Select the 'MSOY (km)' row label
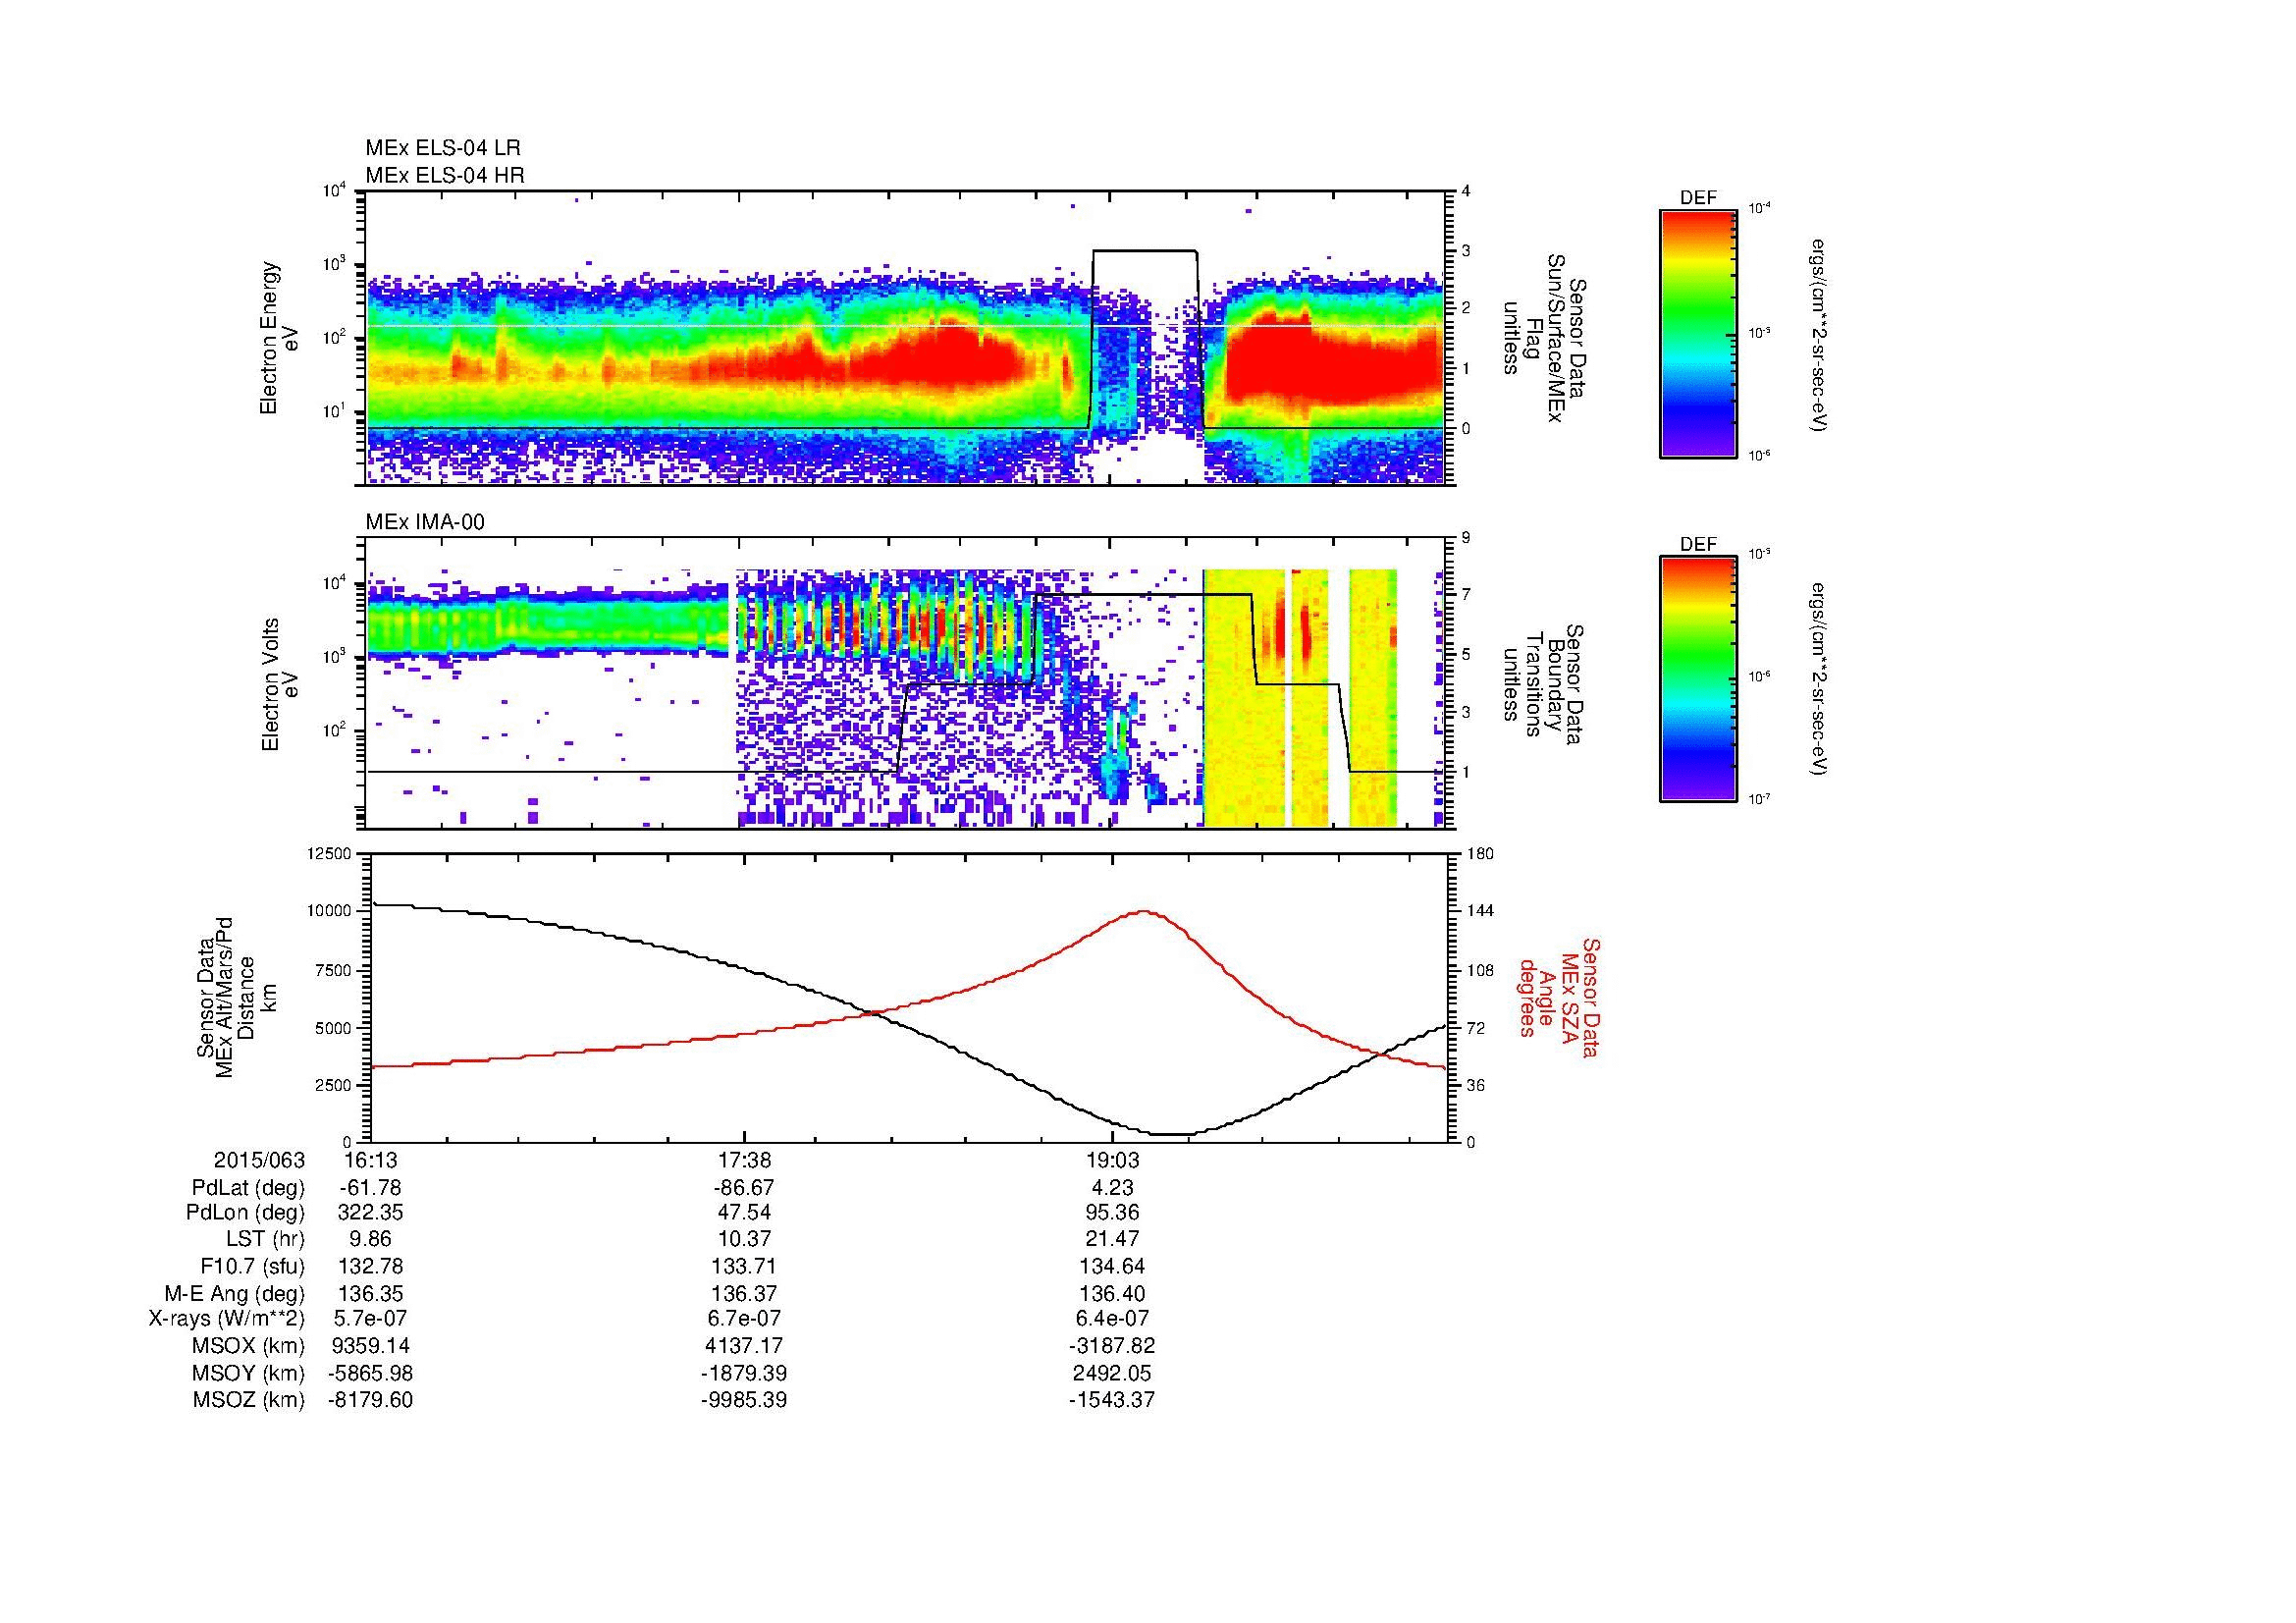The height and width of the screenshot is (1623, 2296). click(250, 1373)
